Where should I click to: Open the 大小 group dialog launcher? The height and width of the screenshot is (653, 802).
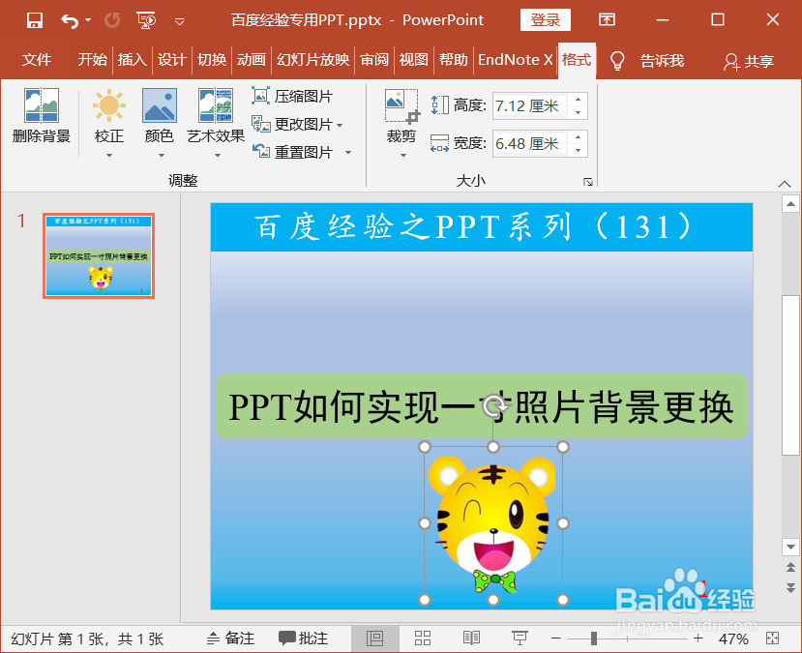pyautogui.click(x=588, y=182)
